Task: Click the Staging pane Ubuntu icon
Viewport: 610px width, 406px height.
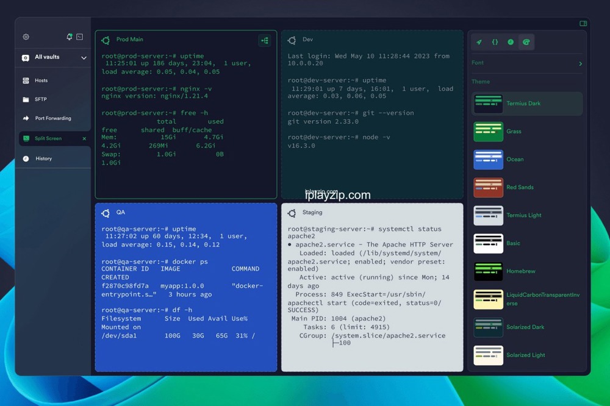Action: 292,213
